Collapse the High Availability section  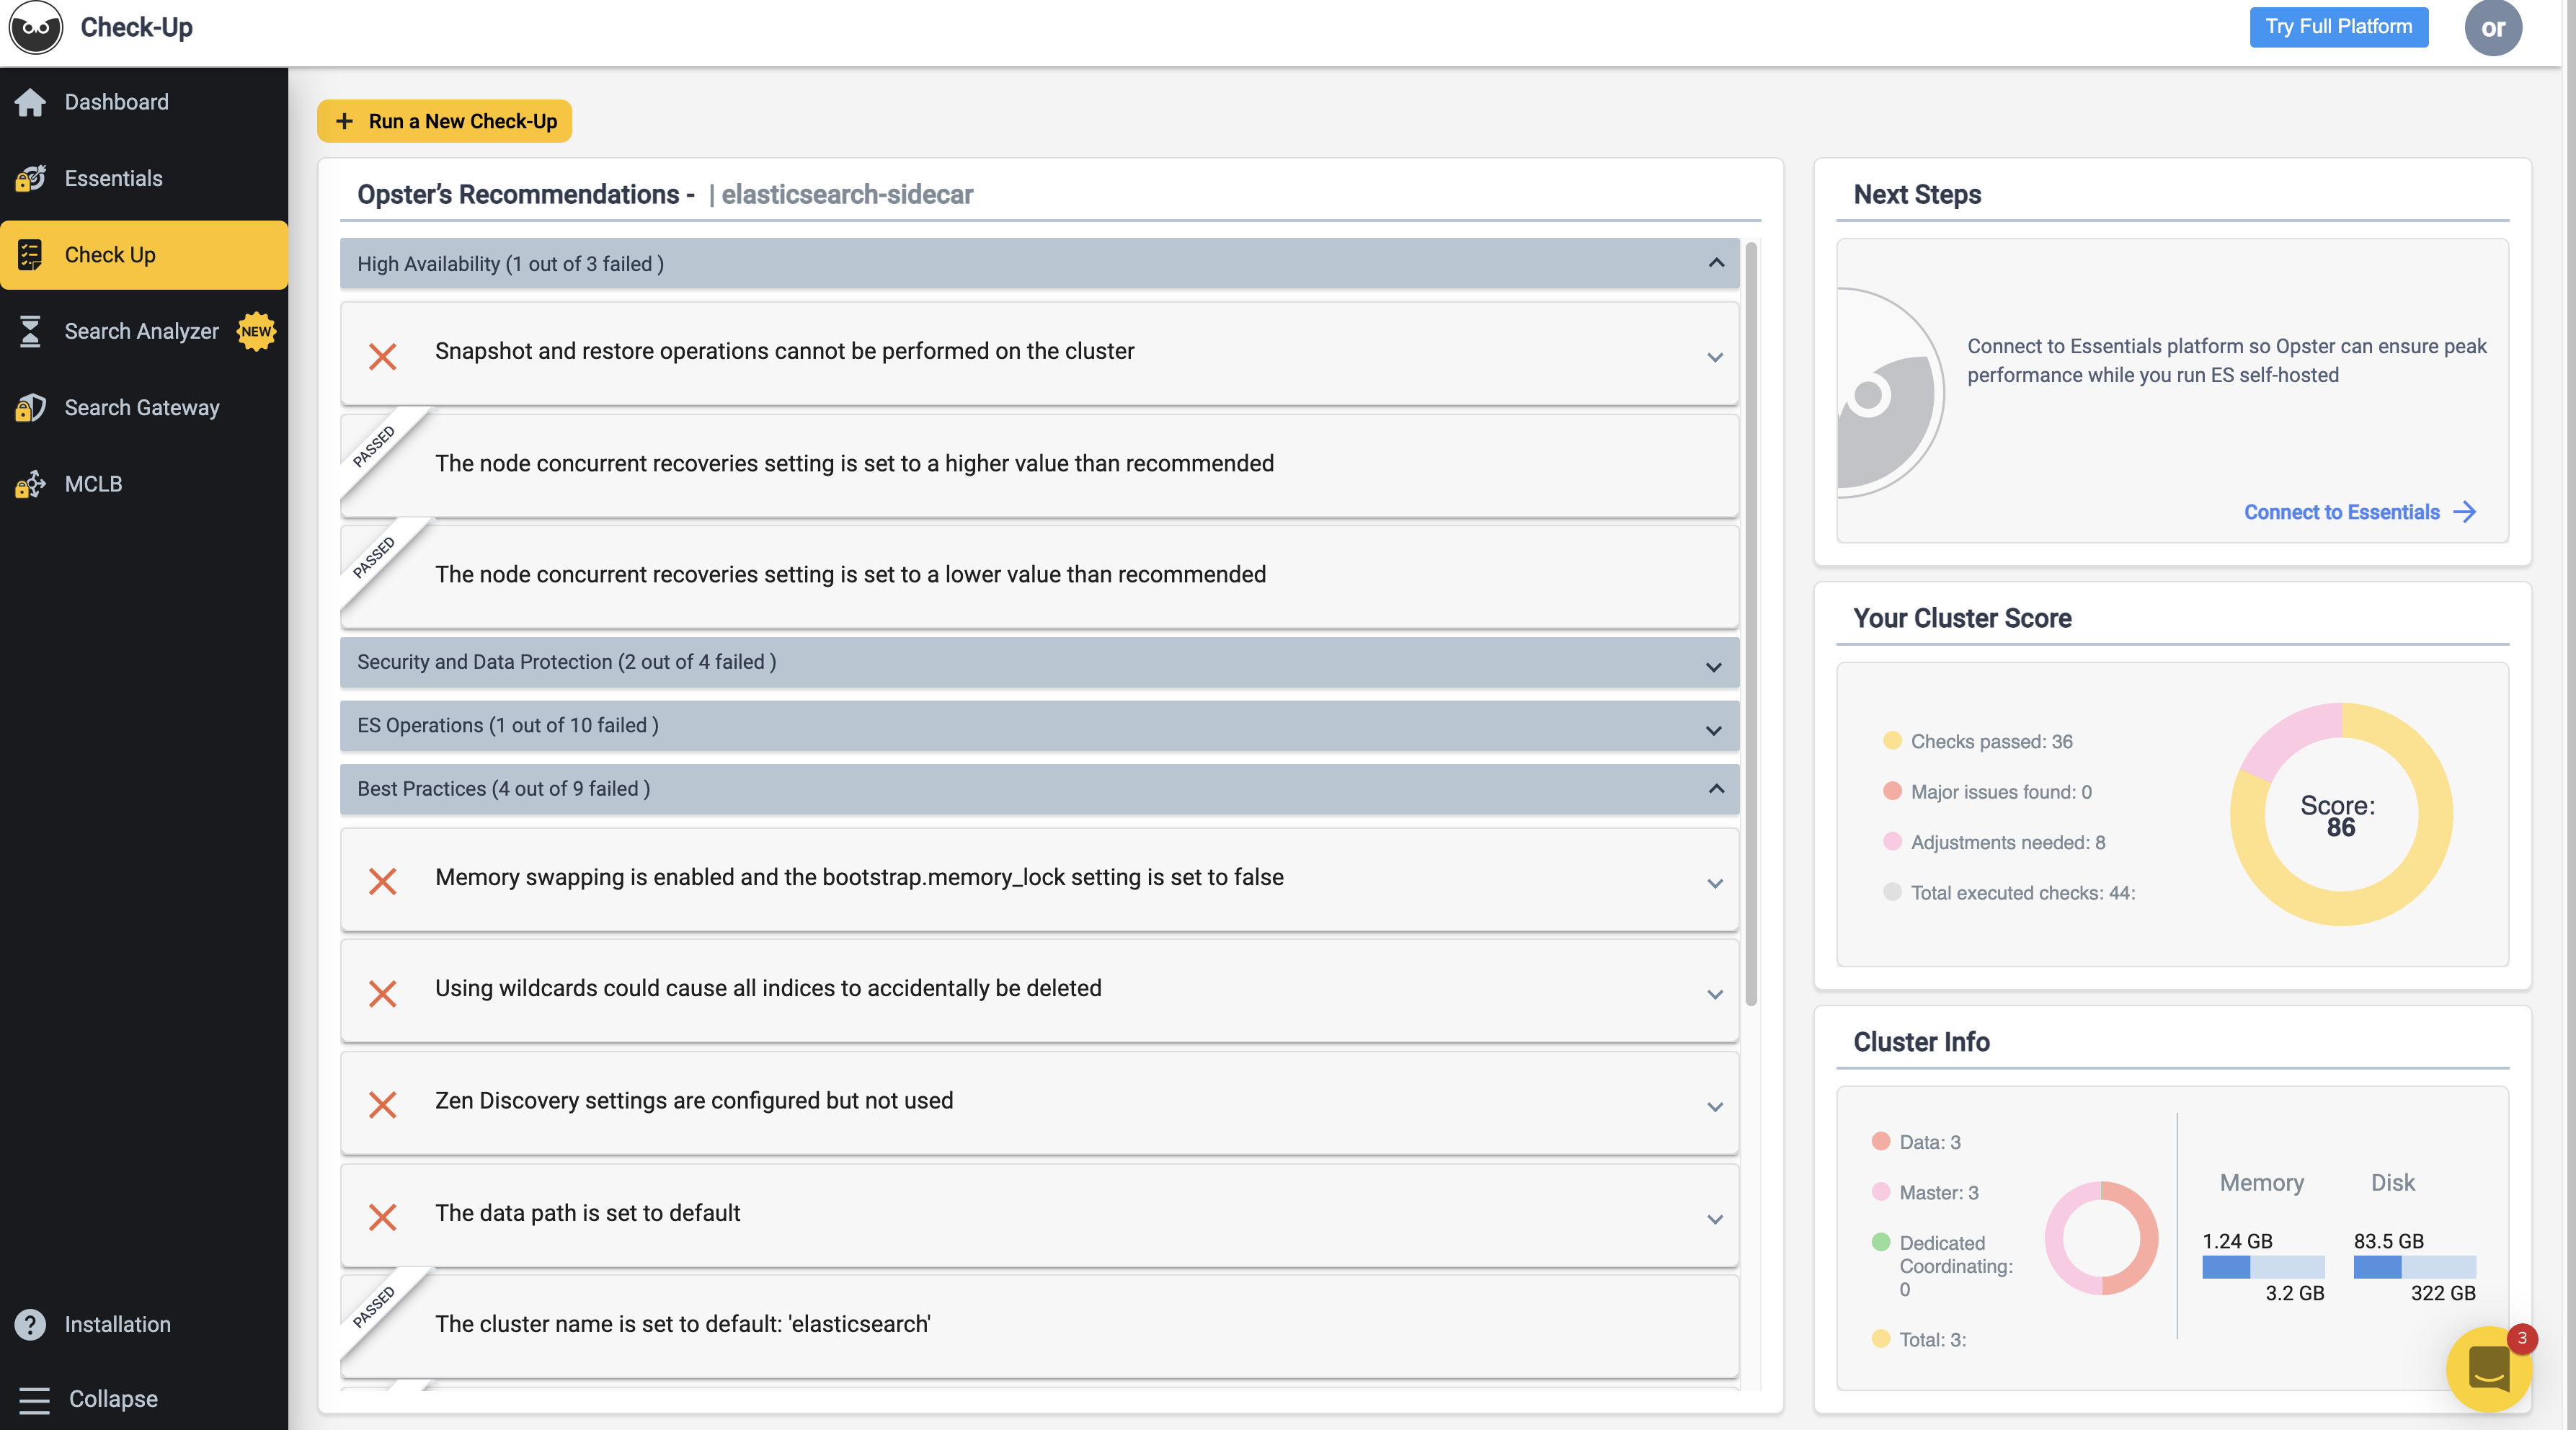[1716, 263]
